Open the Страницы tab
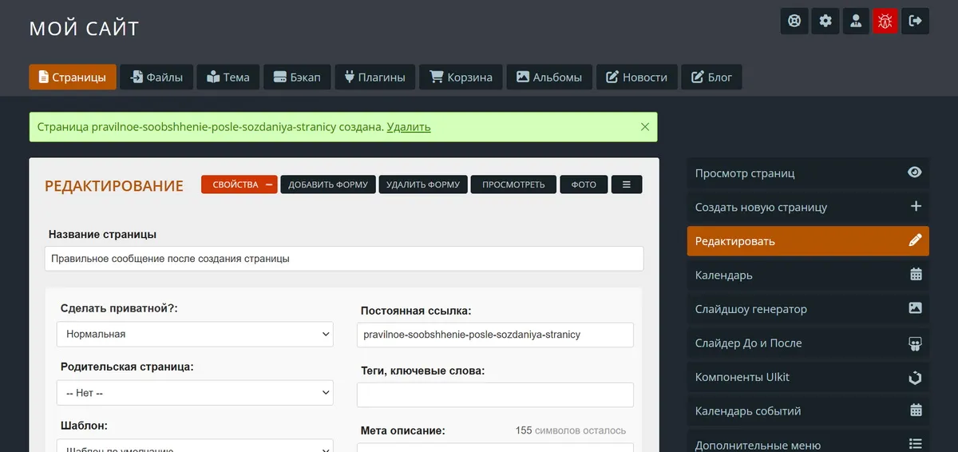Screen dimensions: 958x452 click(x=73, y=77)
